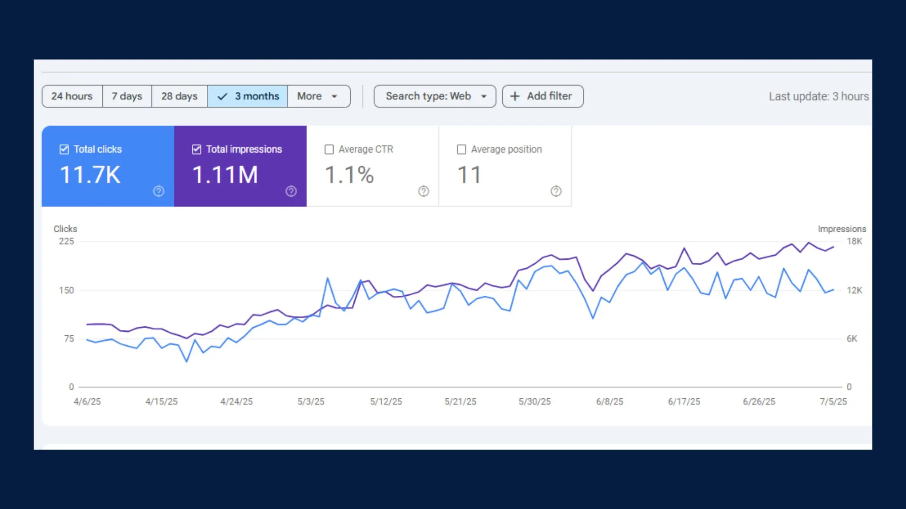Click plus icon in Add filter
906x509 pixels.
(x=514, y=96)
